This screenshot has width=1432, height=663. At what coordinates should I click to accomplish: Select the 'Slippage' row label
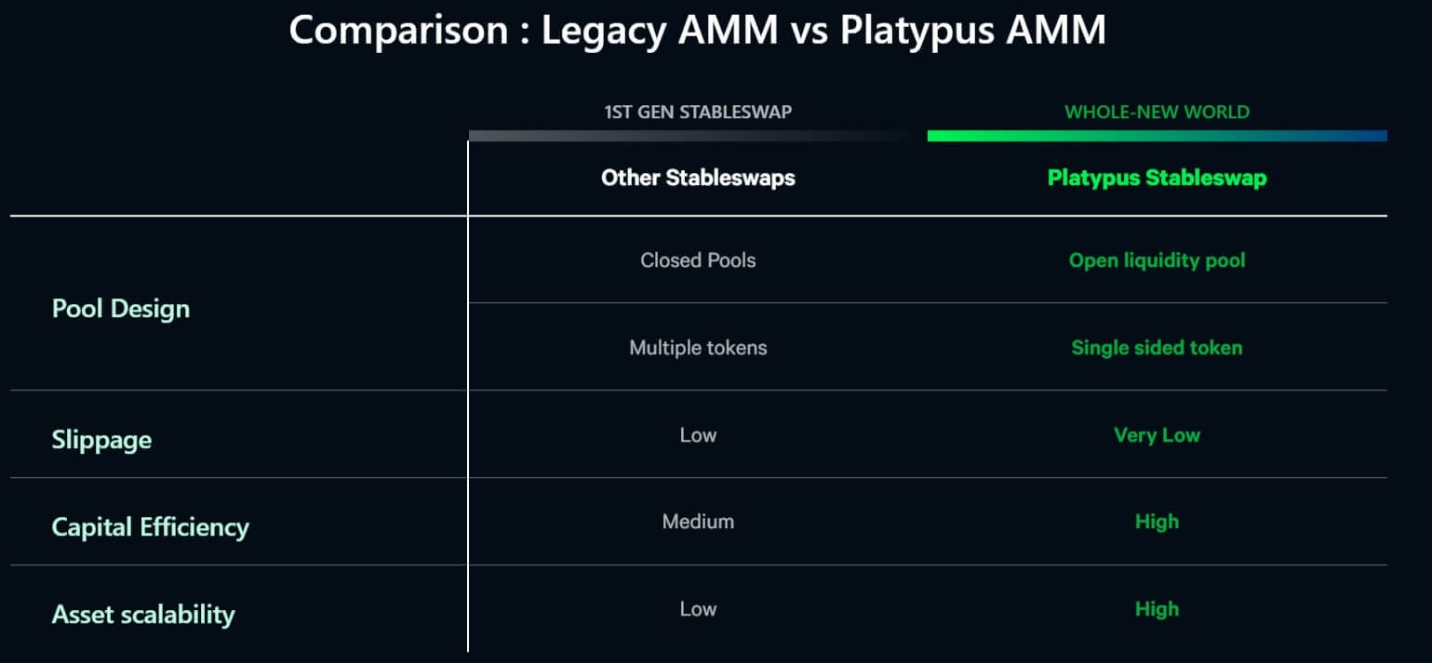click(101, 440)
